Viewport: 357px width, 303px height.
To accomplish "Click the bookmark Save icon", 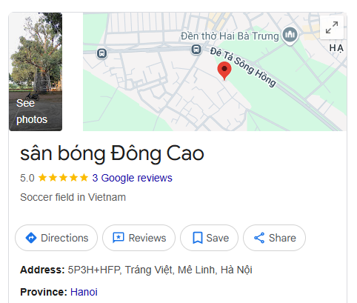I will coord(198,238).
